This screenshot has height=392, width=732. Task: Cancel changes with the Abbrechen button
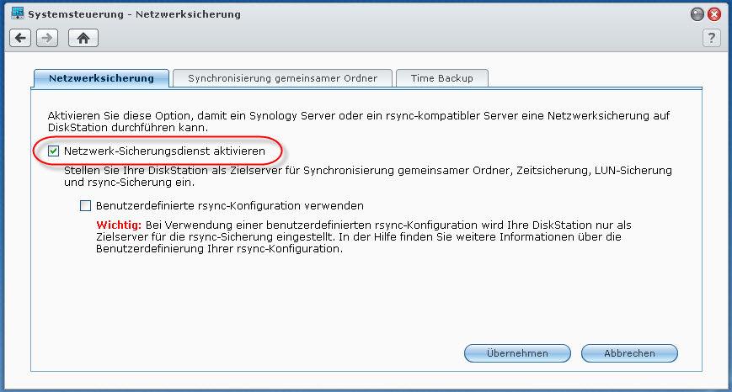pyautogui.click(x=629, y=353)
